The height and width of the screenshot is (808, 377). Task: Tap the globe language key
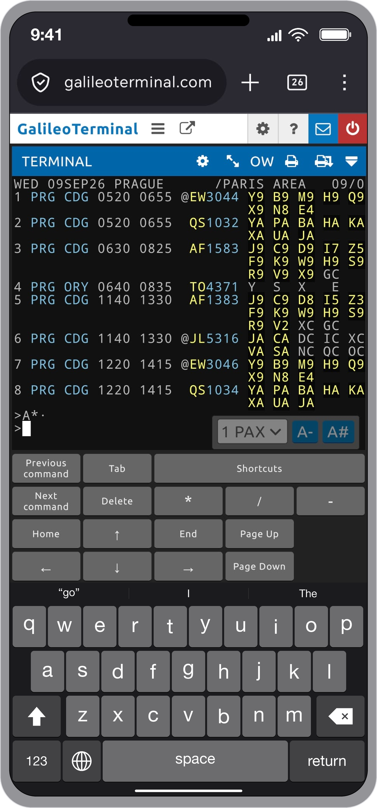tap(82, 761)
